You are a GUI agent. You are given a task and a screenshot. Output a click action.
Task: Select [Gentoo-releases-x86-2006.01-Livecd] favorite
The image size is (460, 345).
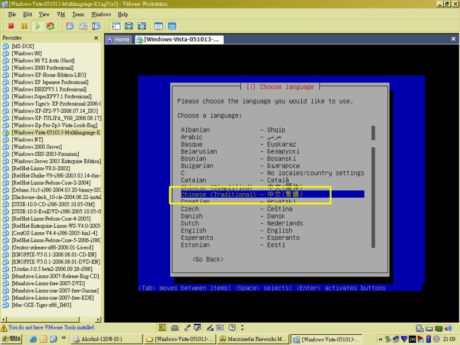52,247
